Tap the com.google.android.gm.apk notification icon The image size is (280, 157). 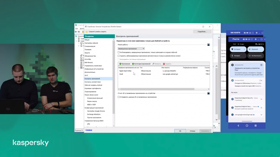click(x=232, y=115)
